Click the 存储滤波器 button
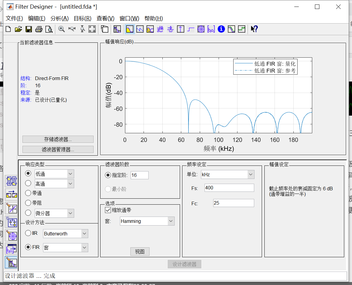 click(x=58, y=139)
